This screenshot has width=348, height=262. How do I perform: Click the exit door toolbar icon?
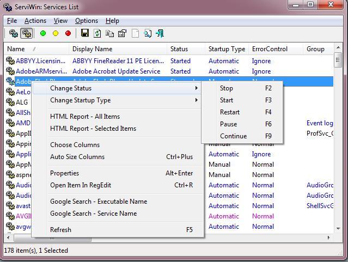[160, 34]
